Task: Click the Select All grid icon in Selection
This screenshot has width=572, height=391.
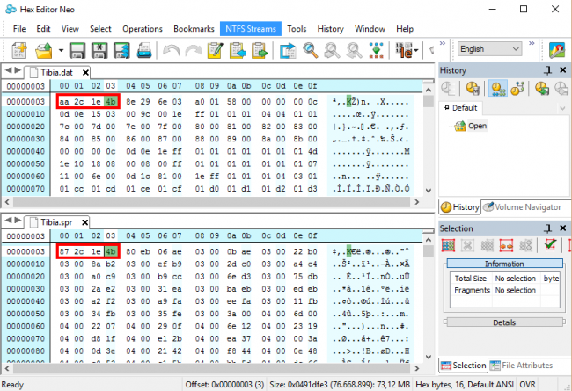Action: pyautogui.click(x=448, y=245)
